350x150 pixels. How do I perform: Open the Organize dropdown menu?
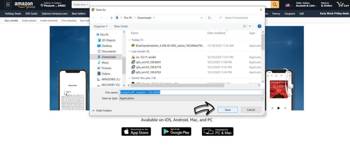coord(100,26)
